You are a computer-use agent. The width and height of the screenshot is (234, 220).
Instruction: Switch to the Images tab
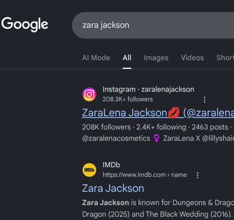pos(156,58)
